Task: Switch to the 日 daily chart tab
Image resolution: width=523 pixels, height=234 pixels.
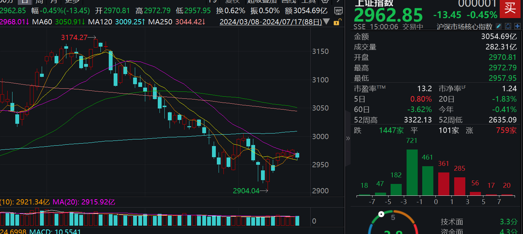Action: click(24, 1)
